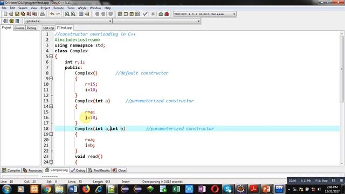Open the Help menu
Image resolution: width=345 pixels, height=194 pixels.
tap(108, 8)
